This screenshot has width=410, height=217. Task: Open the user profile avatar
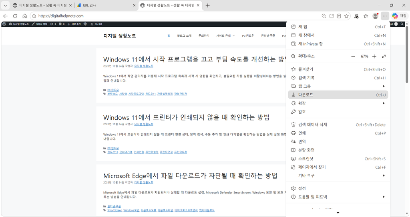(x=376, y=16)
